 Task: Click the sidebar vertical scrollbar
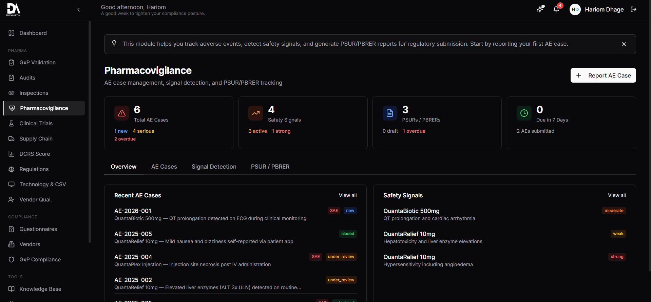click(90, 132)
